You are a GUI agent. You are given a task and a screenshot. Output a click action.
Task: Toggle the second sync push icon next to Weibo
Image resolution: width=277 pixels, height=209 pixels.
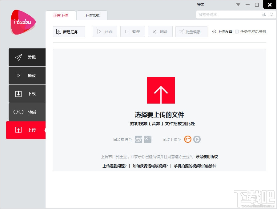tap(148, 139)
